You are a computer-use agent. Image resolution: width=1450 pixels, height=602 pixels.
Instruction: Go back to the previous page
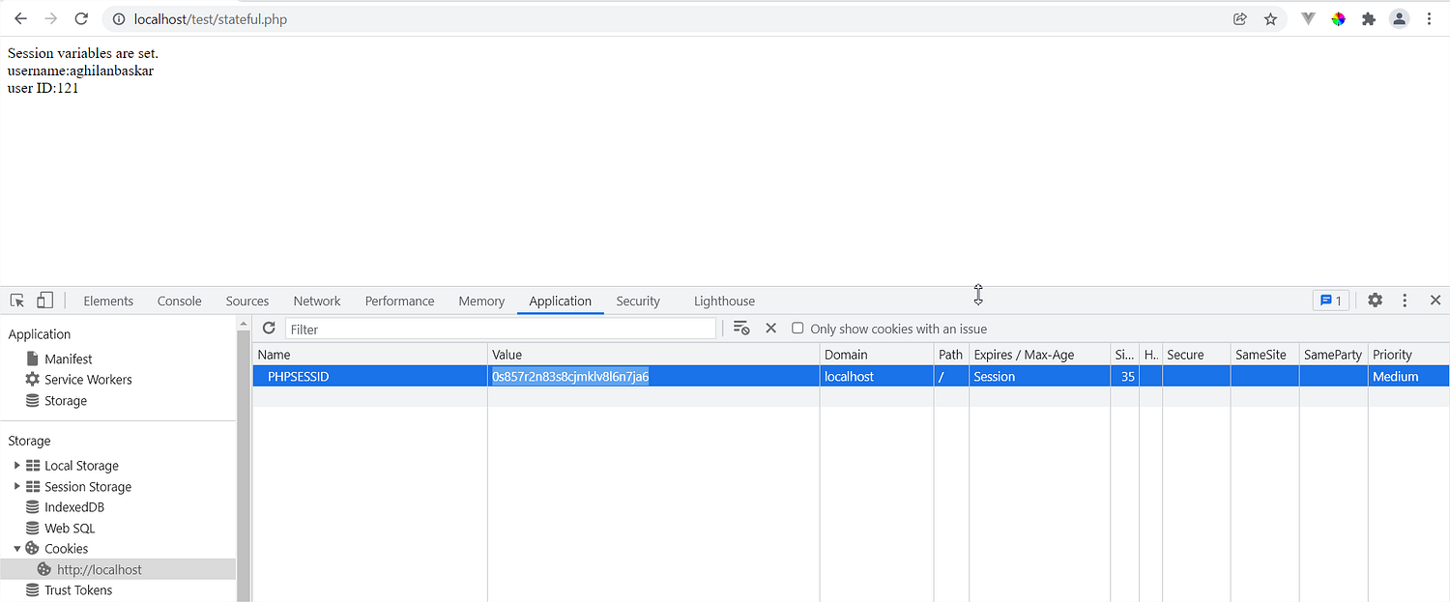point(20,19)
